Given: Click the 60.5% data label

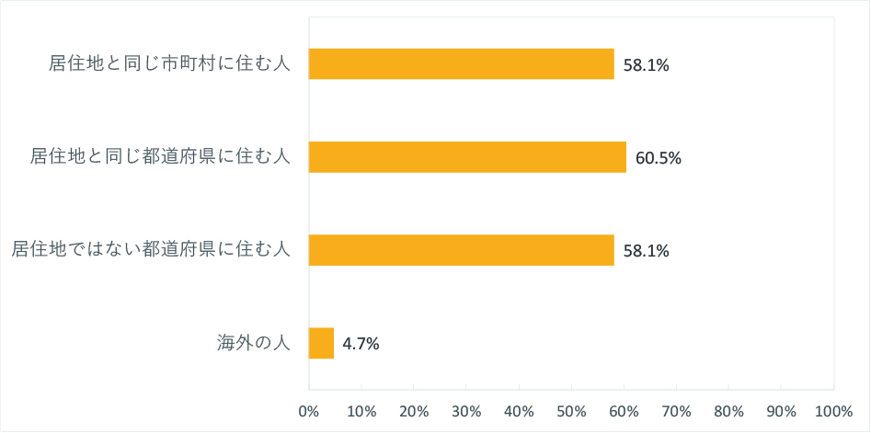Looking at the screenshot, I should point(658,158).
